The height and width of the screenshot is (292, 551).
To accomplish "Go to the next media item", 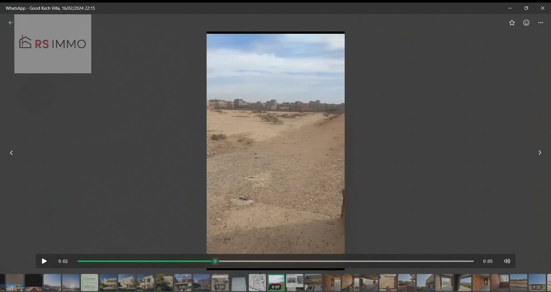I will 540,153.
